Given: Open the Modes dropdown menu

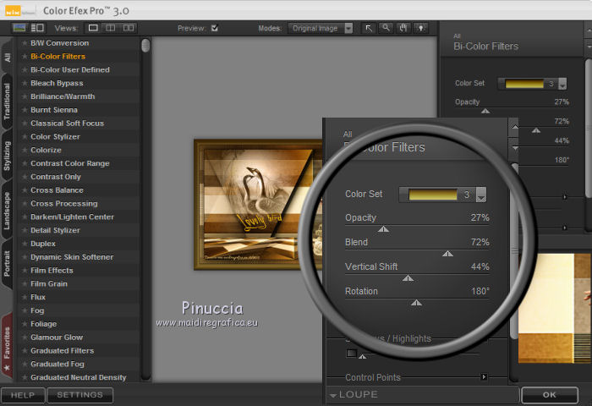Looking at the screenshot, I should [x=321, y=28].
